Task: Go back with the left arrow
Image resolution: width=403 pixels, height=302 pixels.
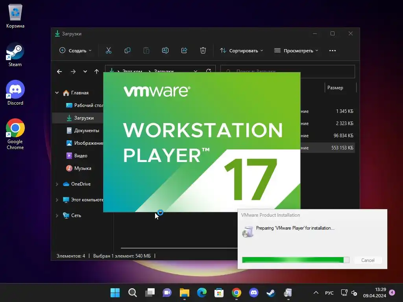Action: (59, 72)
